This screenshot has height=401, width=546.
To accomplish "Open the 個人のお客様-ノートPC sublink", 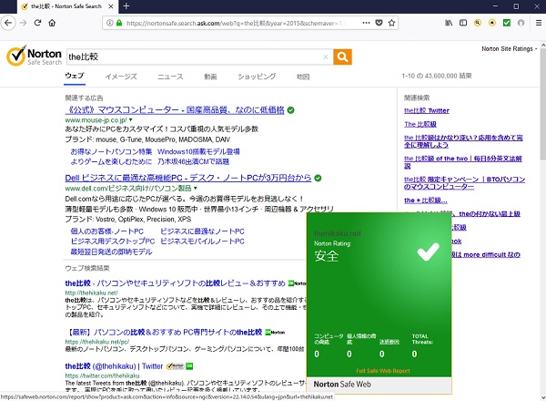I will (x=106, y=231).
